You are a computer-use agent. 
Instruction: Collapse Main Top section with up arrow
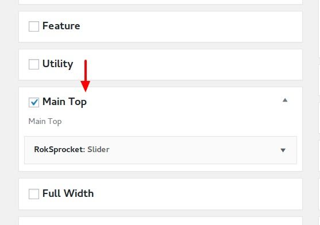(x=285, y=100)
